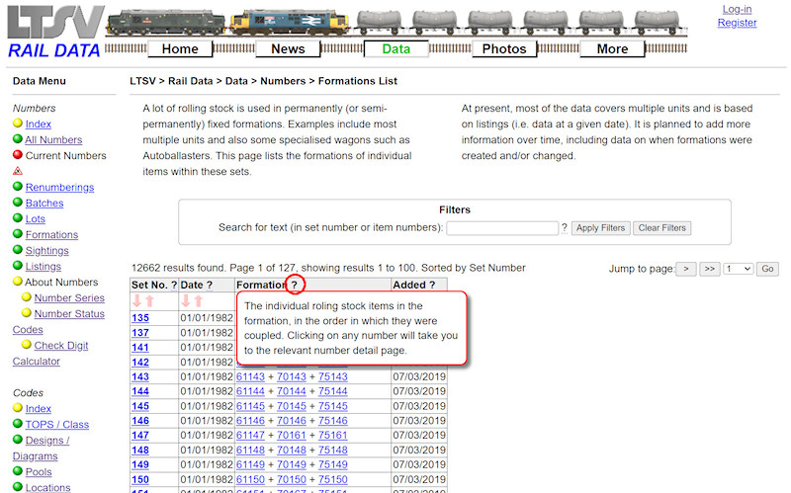The height and width of the screenshot is (493, 791).
Task: Click the LTSV Rail Data logo
Action: pos(54,32)
